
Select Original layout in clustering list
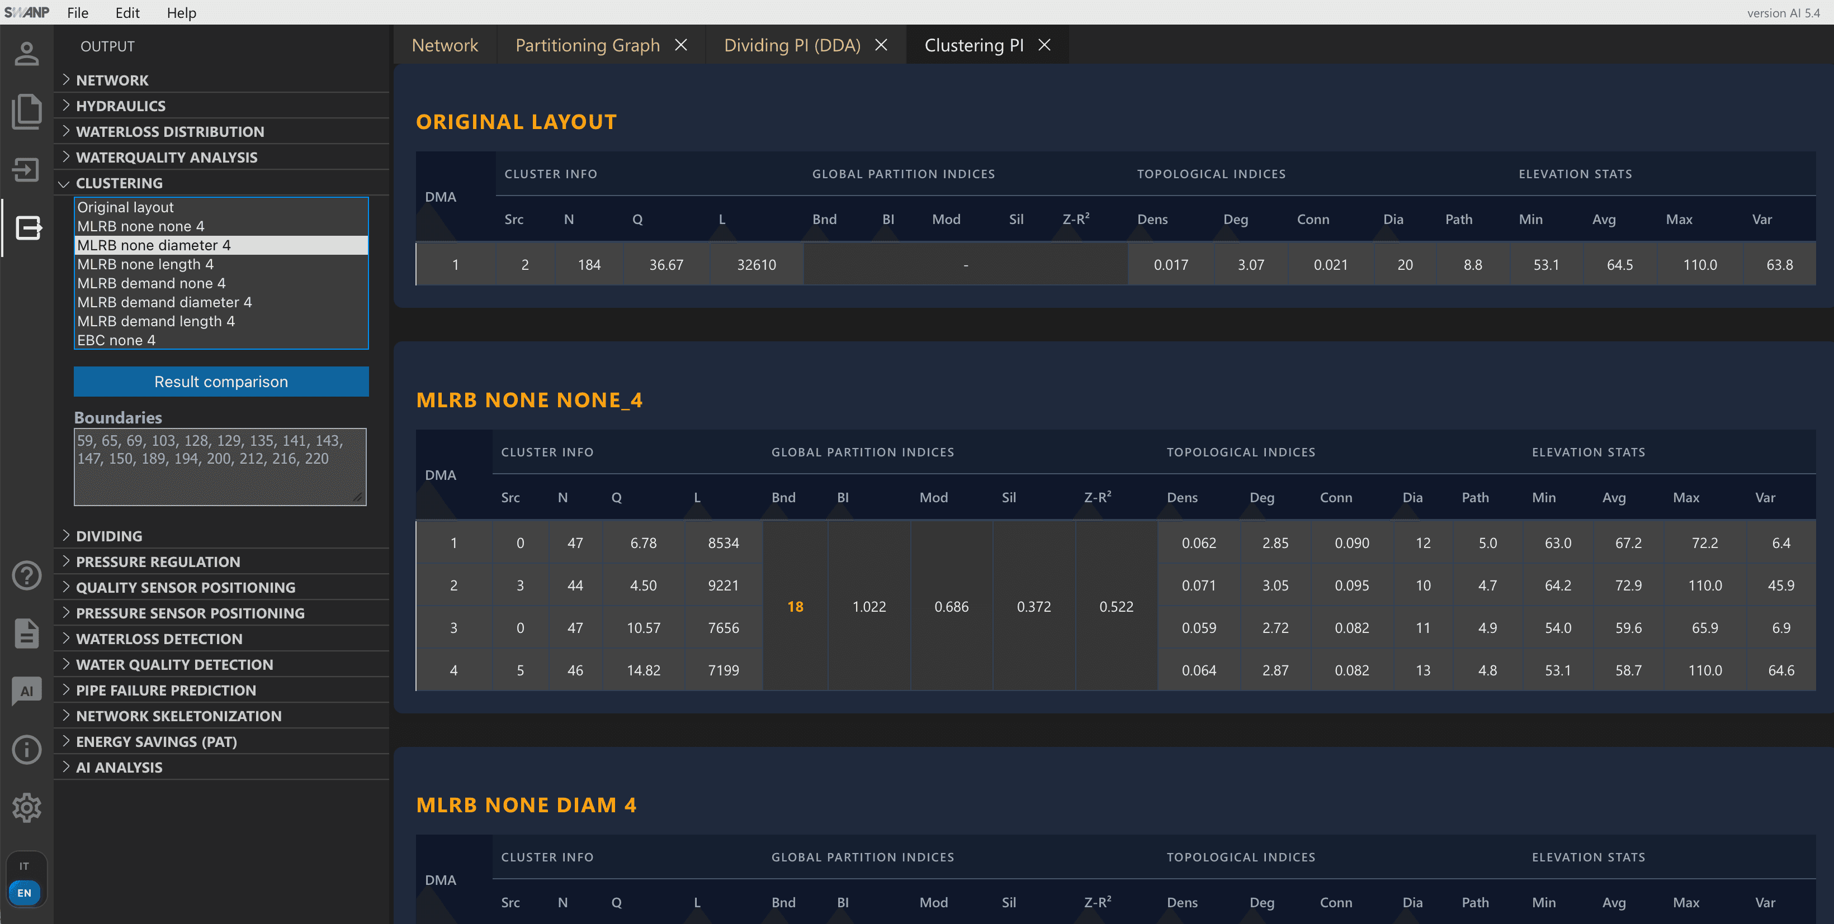tap(221, 207)
